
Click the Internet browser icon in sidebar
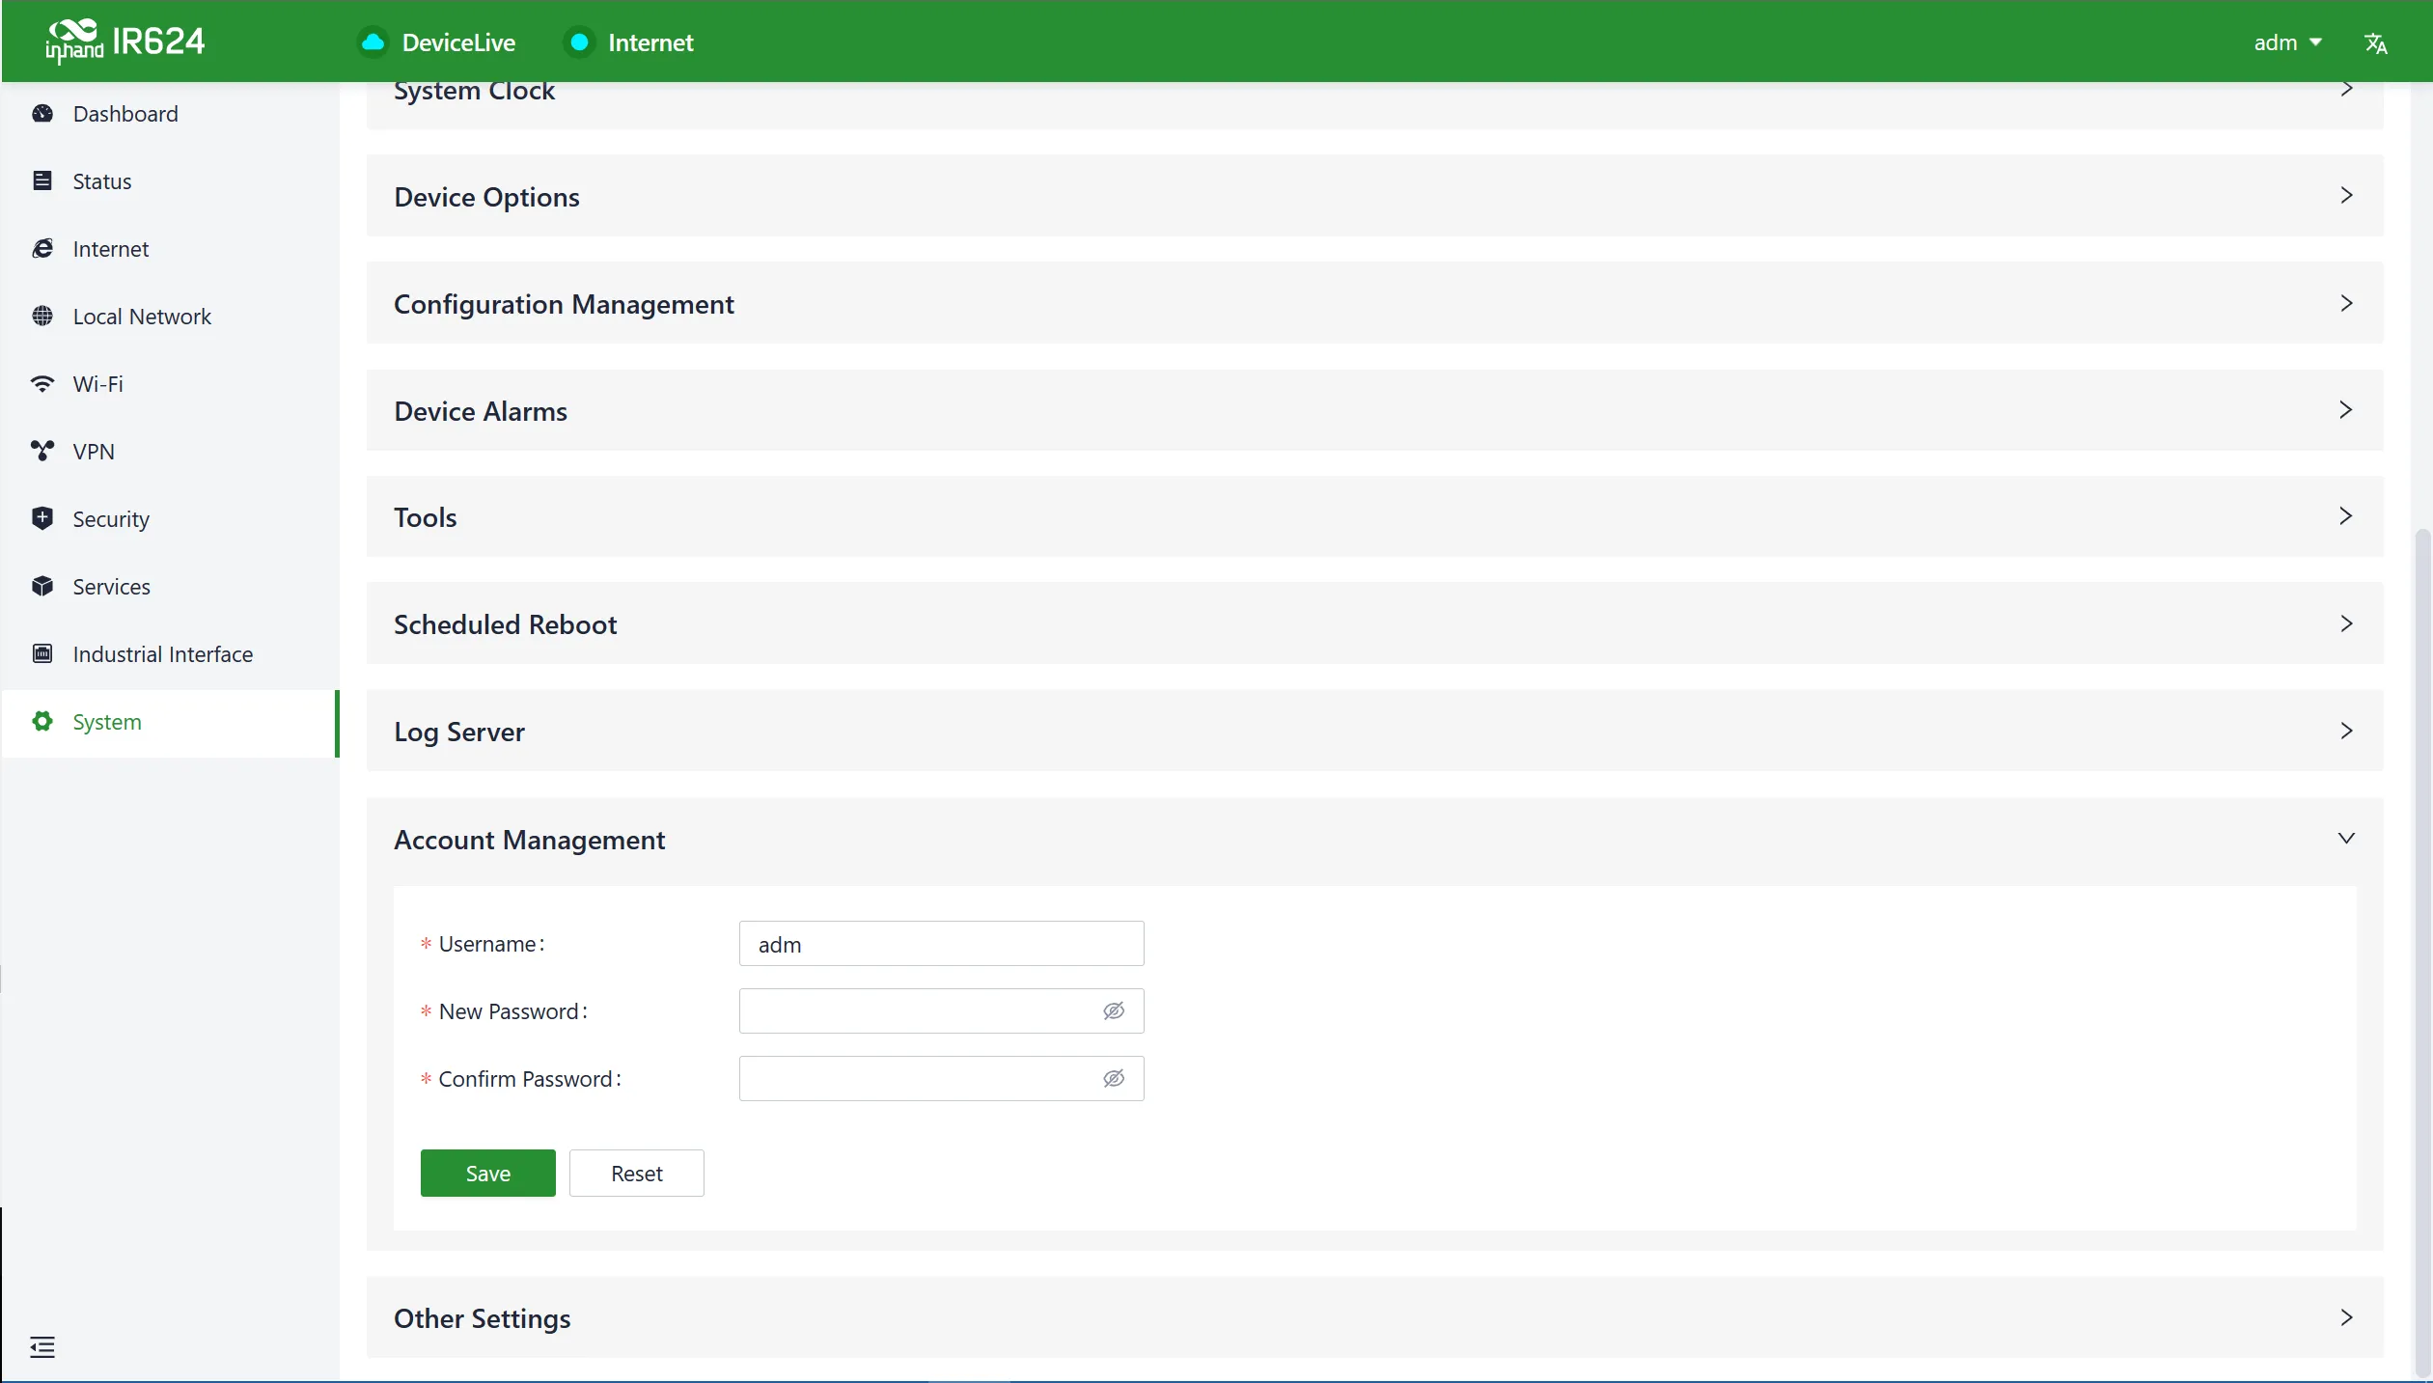coord(42,249)
